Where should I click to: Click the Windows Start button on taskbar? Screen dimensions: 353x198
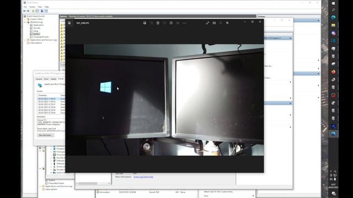pyautogui.click(x=333, y=3)
